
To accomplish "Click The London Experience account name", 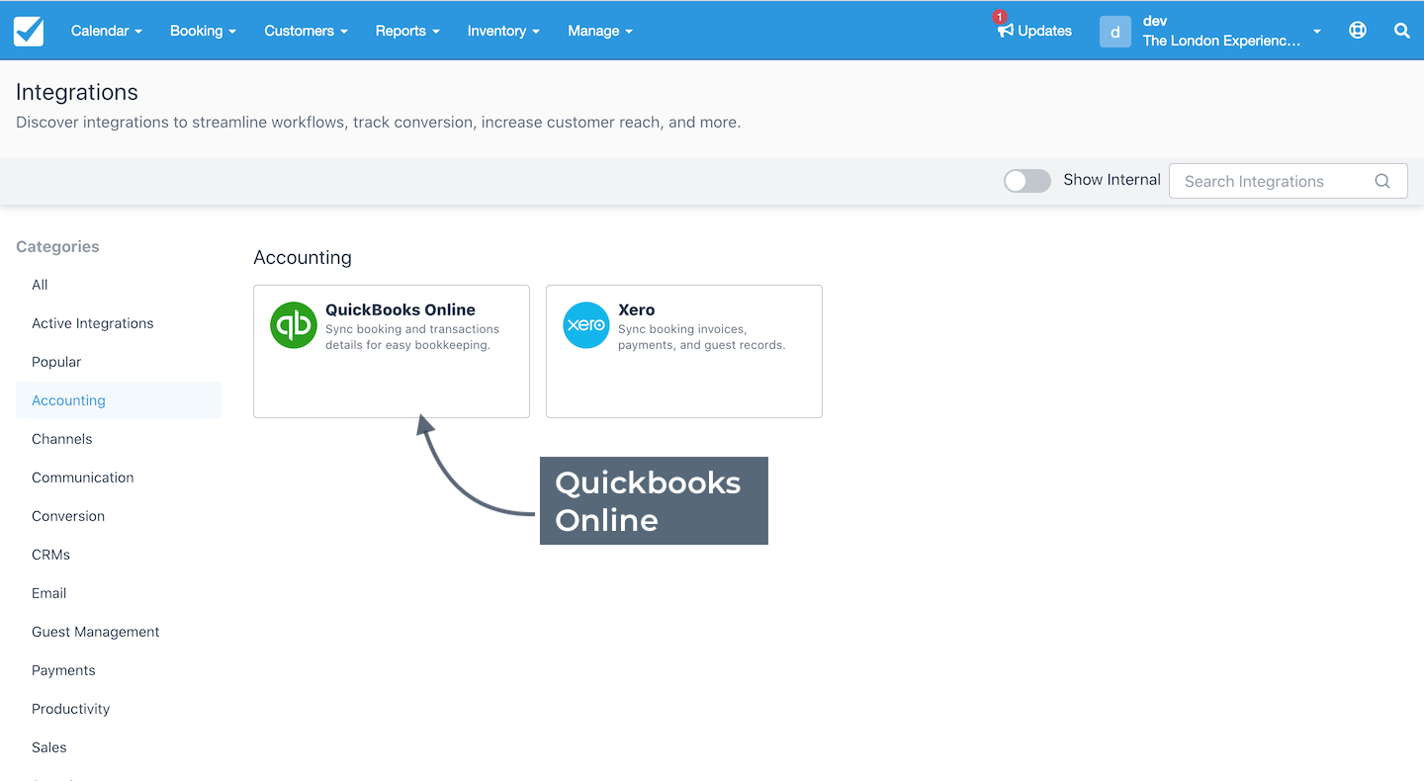I will [x=1222, y=41].
